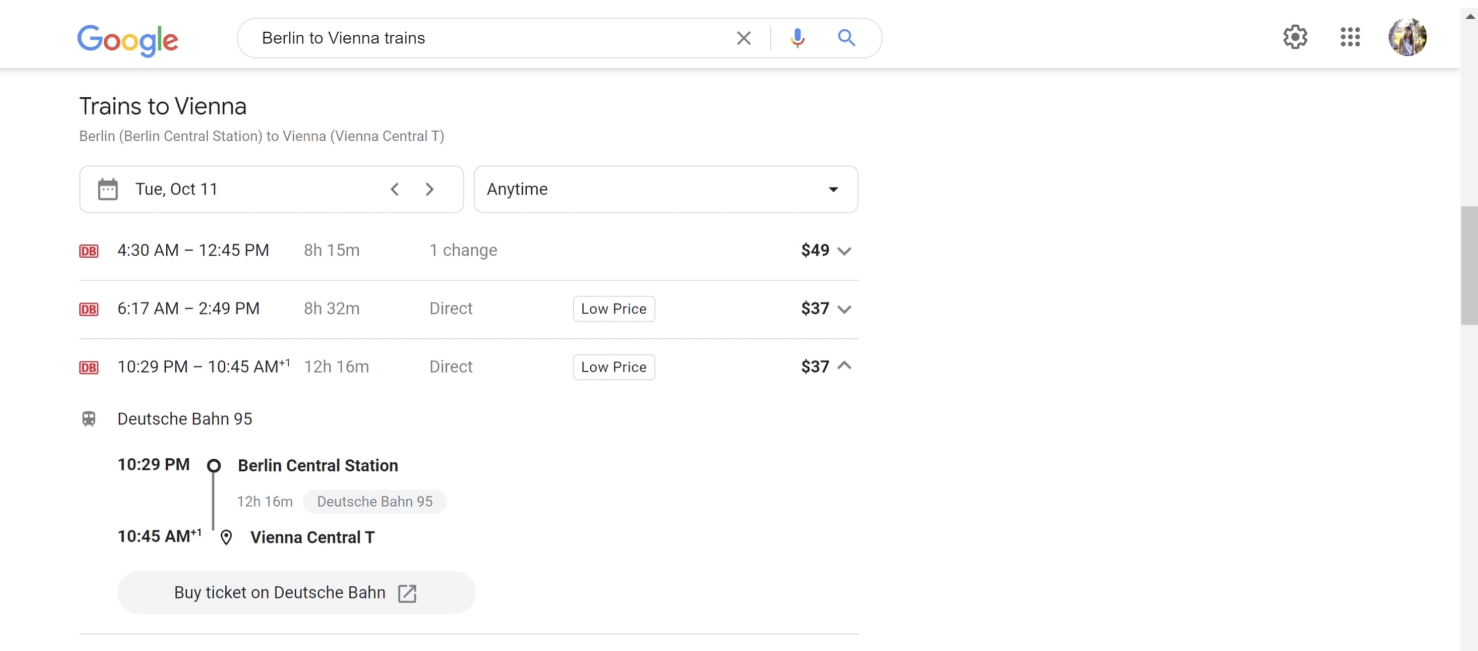Select the Low Price badge on the 6:17 AM train
Image resolution: width=1478 pixels, height=651 pixels.
(x=613, y=308)
